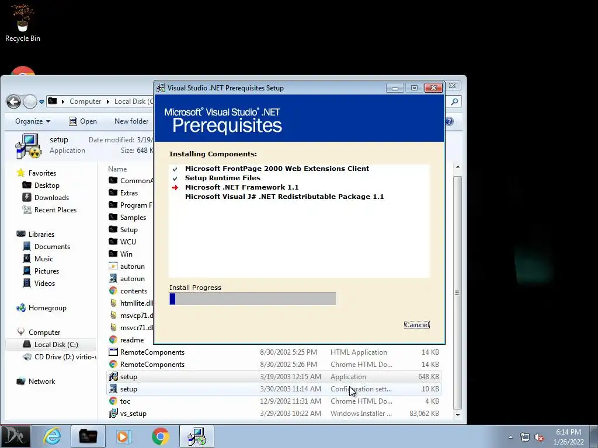Select the msvcp71 dll file icon
The image size is (598, 448).
pos(113,315)
